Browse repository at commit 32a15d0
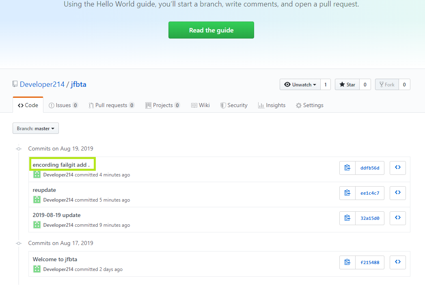 [398, 218]
